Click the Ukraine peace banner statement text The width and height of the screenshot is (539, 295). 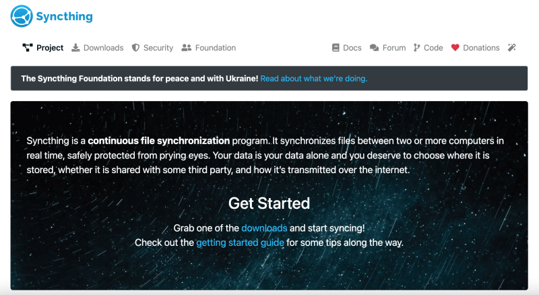point(139,78)
